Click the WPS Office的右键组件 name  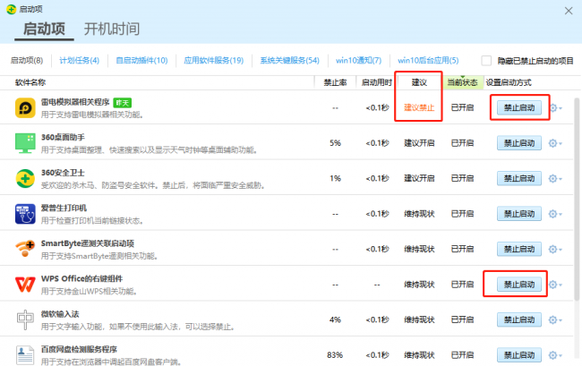[x=81, y=278]
